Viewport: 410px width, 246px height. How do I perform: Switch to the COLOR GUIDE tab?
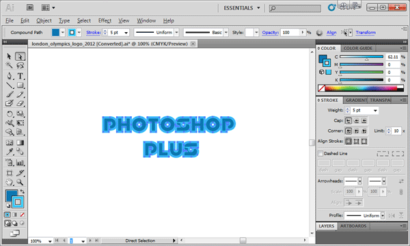(357, 49)
